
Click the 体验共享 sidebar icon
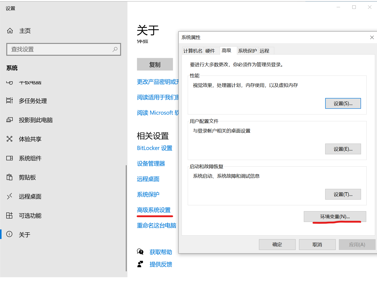9,139
